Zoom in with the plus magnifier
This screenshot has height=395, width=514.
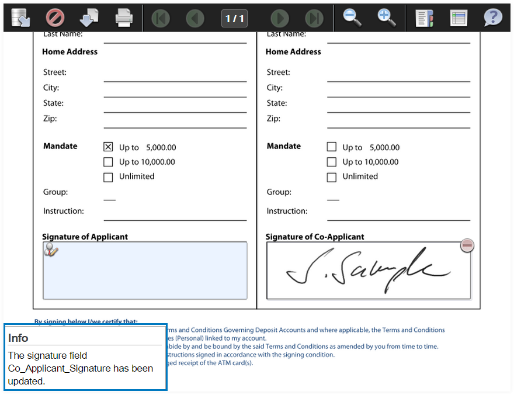pyautogui.click(x=387, y=18)
